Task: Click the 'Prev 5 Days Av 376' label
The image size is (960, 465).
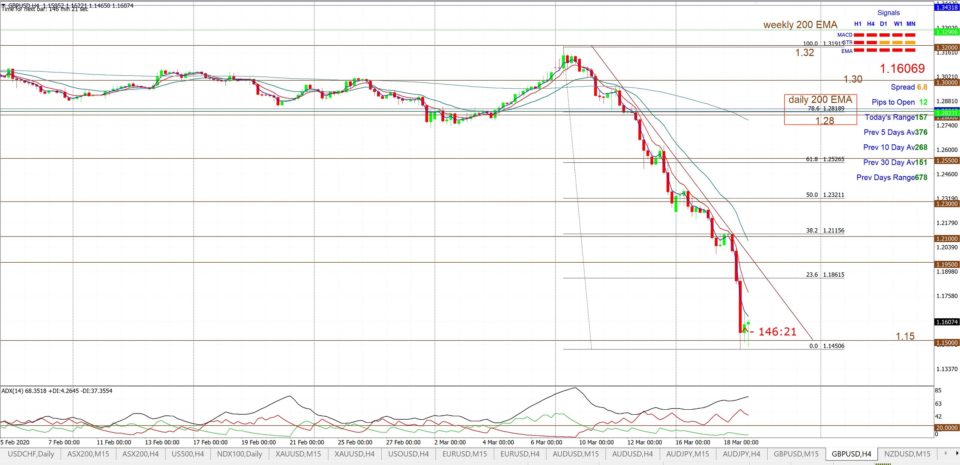Action: 895,132
